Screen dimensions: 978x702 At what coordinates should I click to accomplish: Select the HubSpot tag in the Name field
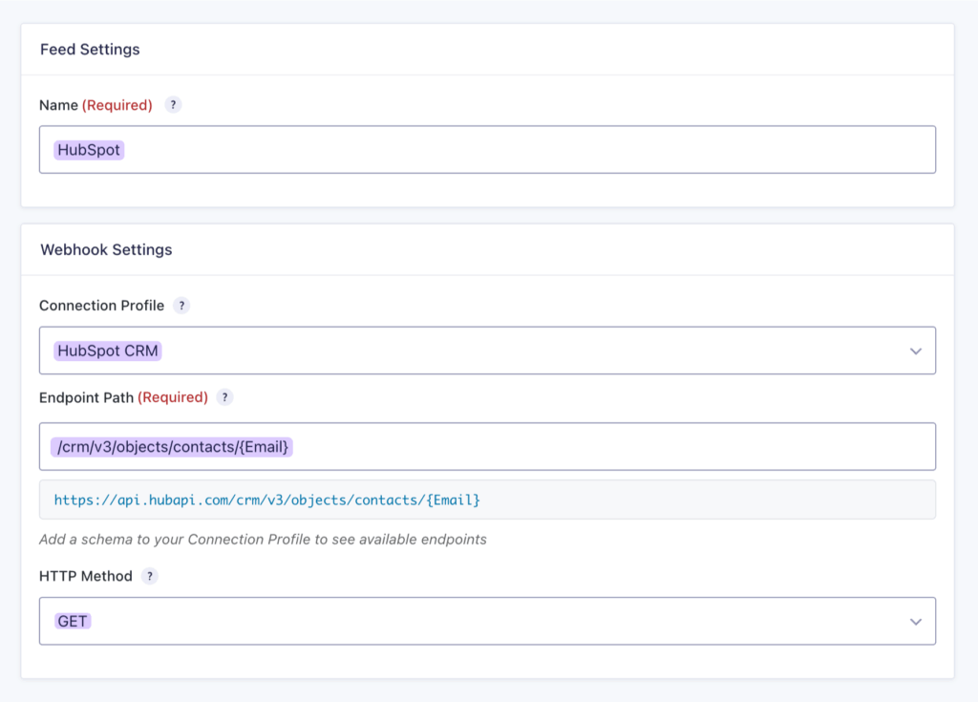tap(88, 149)
